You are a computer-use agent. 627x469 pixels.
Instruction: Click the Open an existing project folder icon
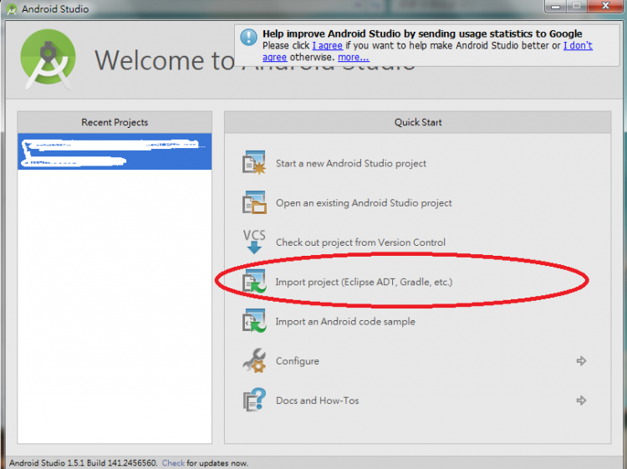coord(254,202)
